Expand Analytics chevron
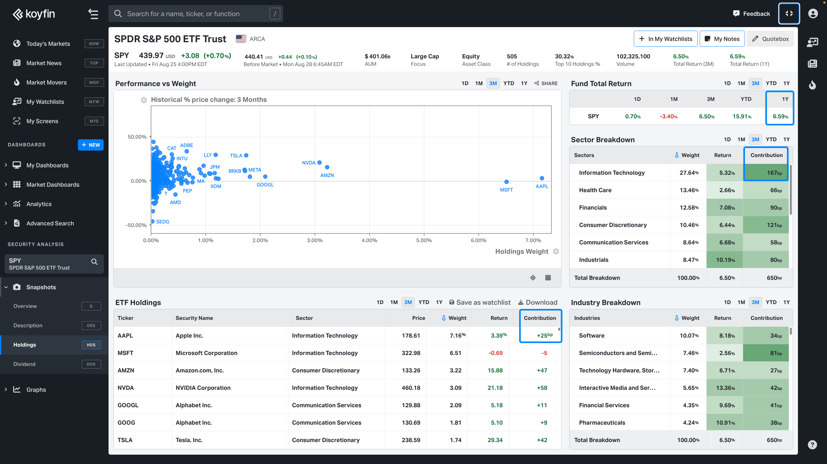This screenshot has width=827, height=464. click(6, 204)
